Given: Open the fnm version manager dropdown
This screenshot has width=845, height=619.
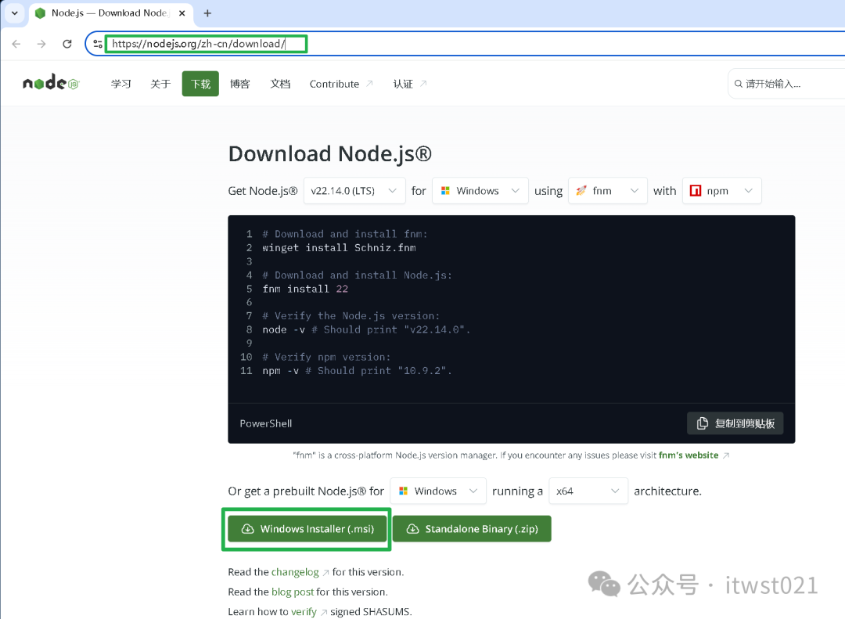Looking at the screenshot, I should point(608,190).
